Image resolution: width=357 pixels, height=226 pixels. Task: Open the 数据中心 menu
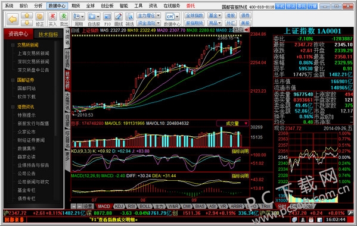coord(57,6)
